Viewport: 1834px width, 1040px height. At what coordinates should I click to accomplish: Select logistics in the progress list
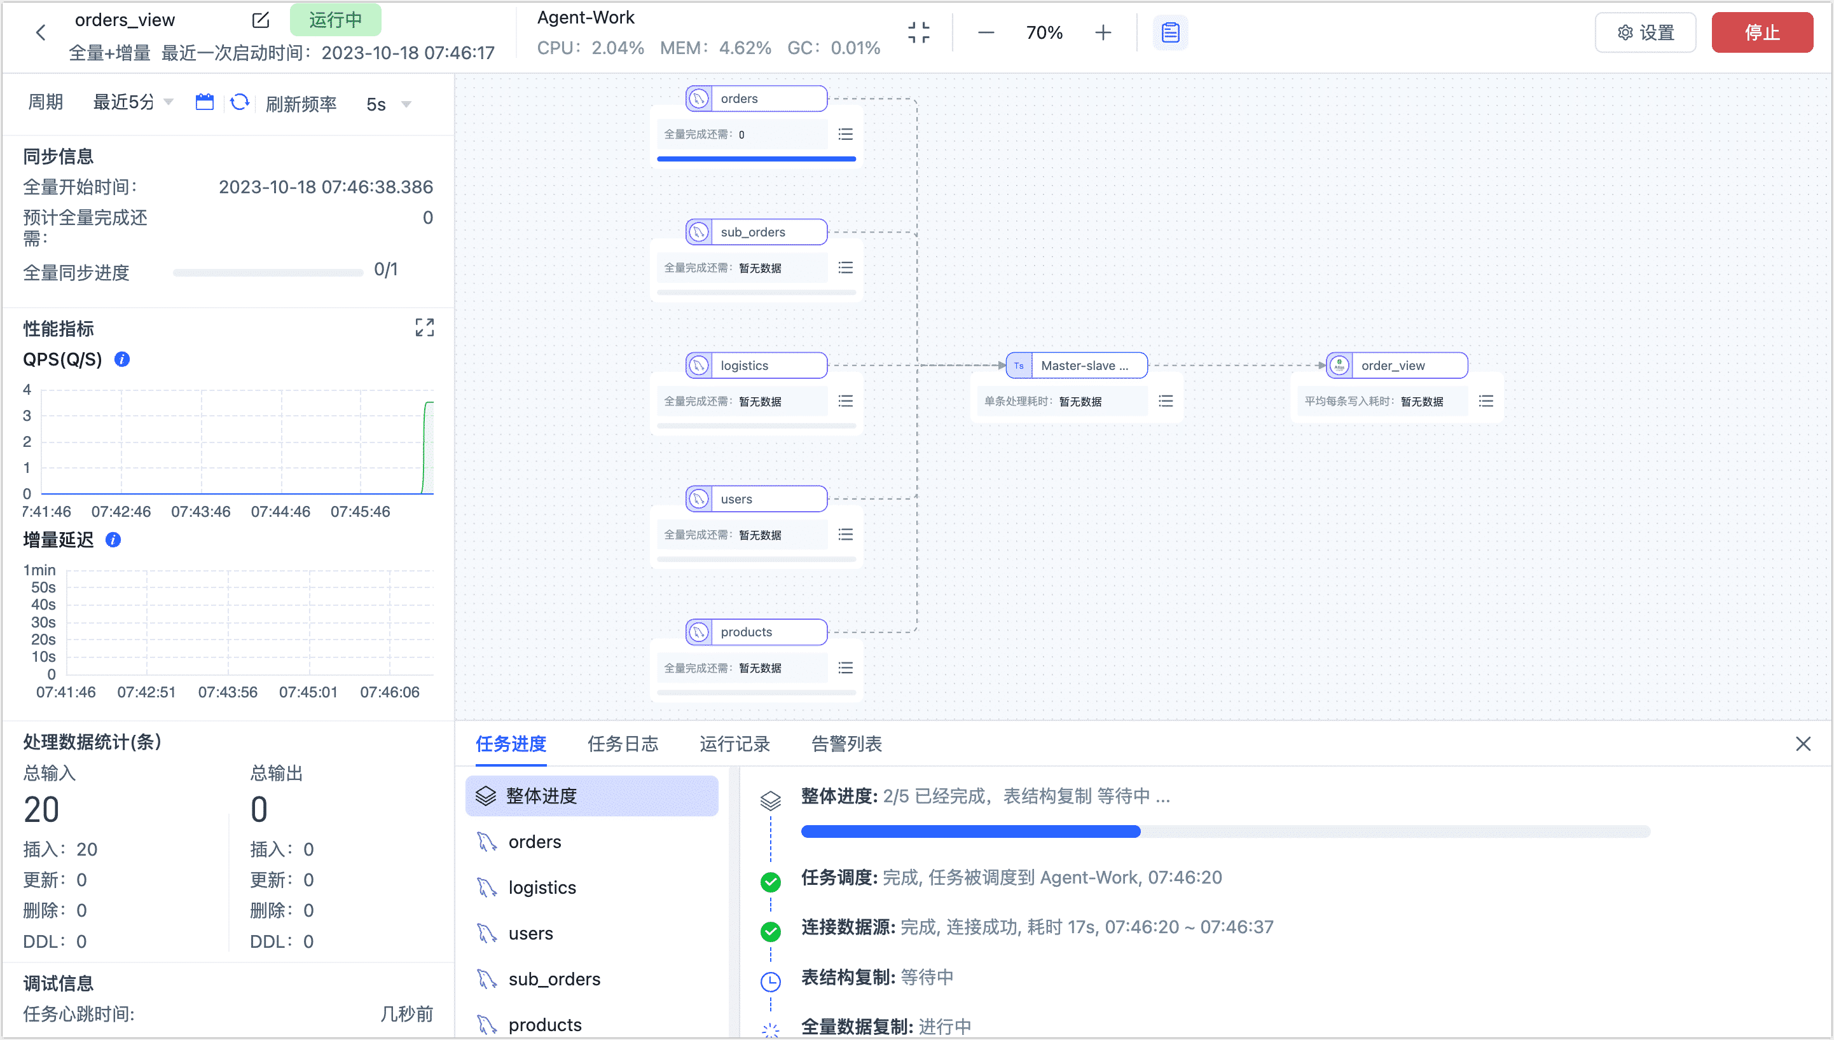coord(591,887)
